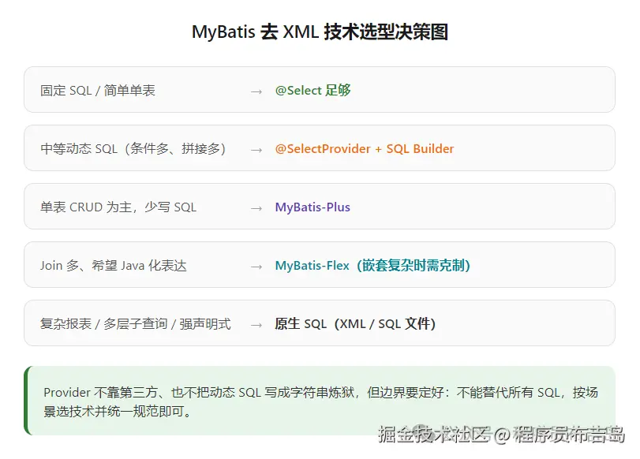Select the text 'Join 多、希望 Java 化表达'
This screenshot has height=459, width=640.
pyautogui.click(x=114, y=265)
